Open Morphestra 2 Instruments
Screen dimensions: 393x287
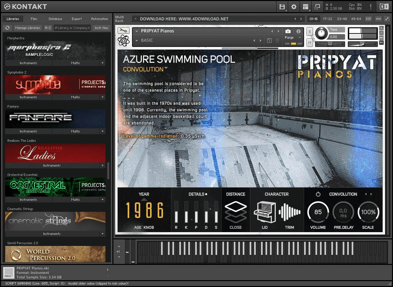(x=29, y=63)
